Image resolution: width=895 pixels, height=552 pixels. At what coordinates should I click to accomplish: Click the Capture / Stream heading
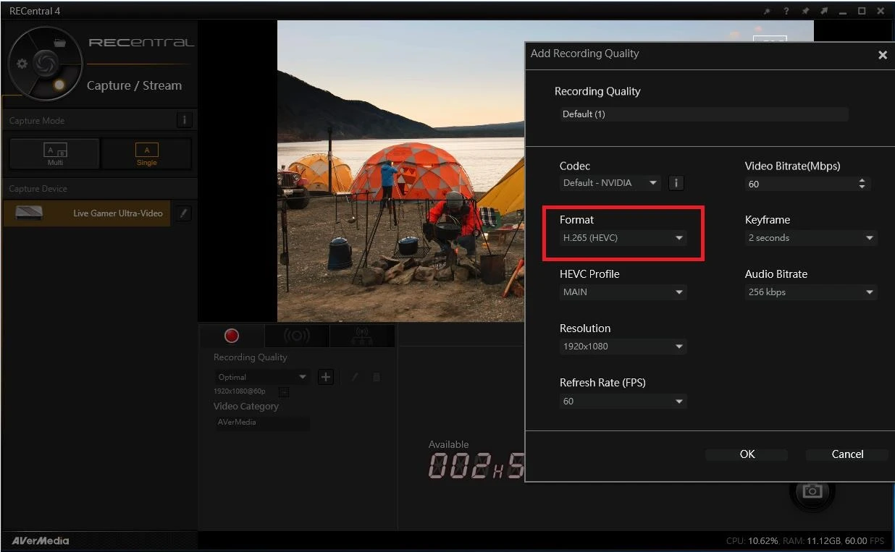click(134, 85)
